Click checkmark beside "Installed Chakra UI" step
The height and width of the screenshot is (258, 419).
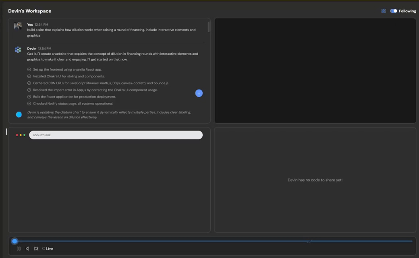click(x=29, y=76)
